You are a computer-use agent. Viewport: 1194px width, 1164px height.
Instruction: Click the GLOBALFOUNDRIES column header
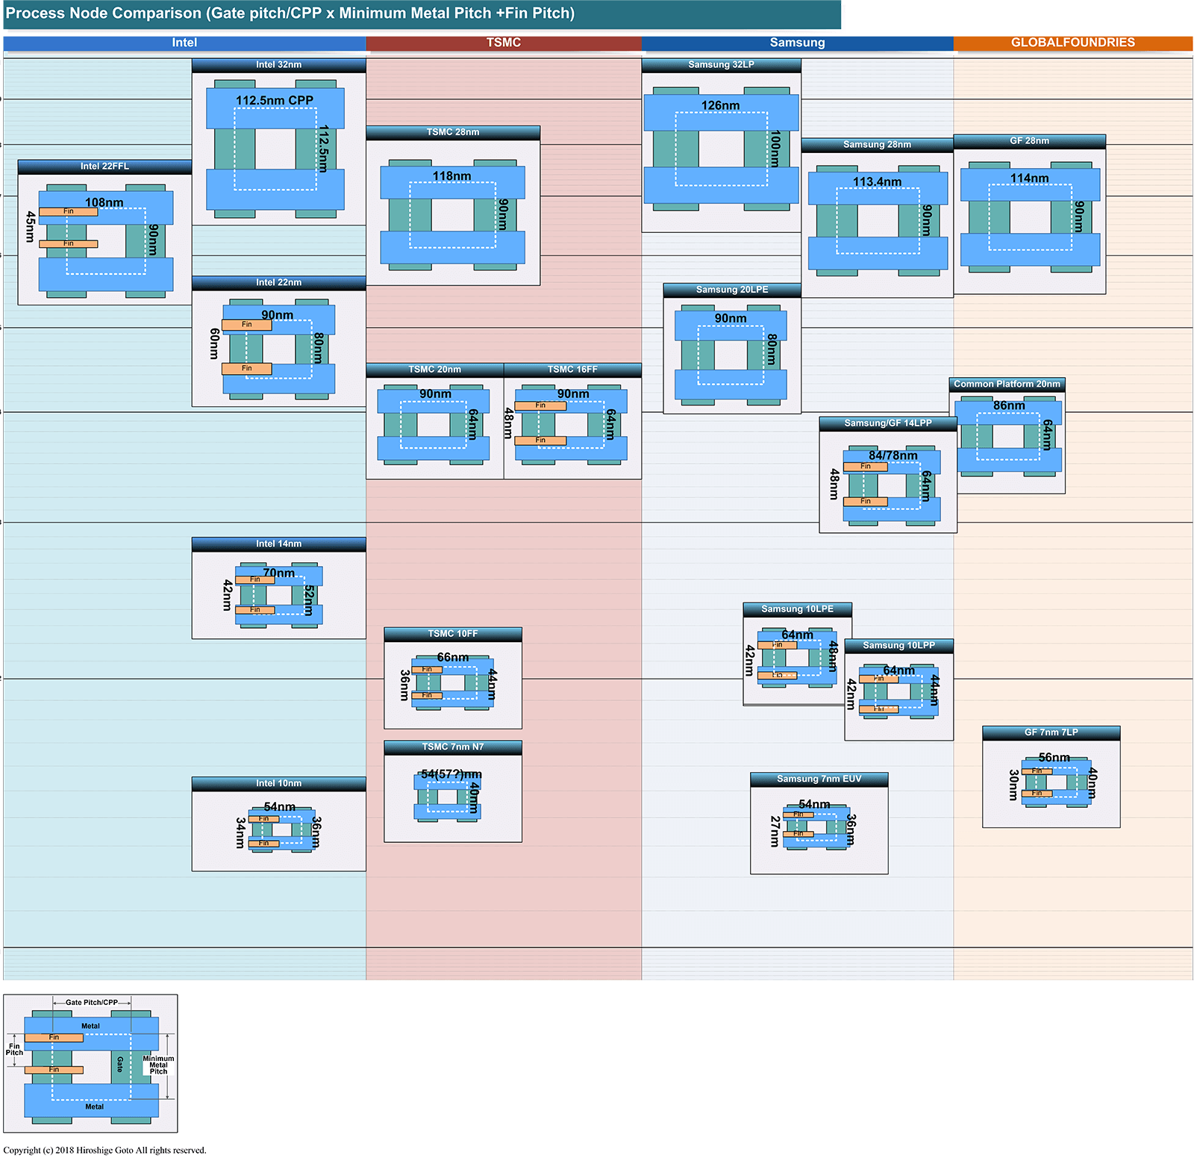pos(1072,43)
